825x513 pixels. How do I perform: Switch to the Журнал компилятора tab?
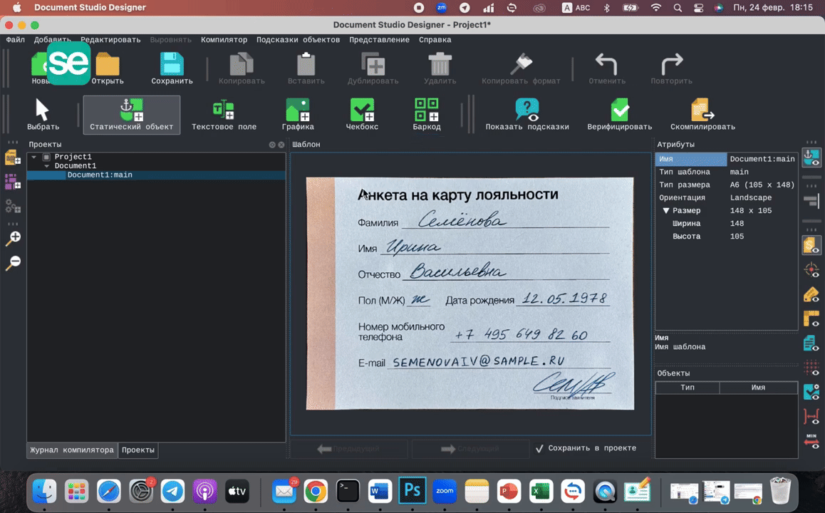pyautogui.click(x=71, y=450)
